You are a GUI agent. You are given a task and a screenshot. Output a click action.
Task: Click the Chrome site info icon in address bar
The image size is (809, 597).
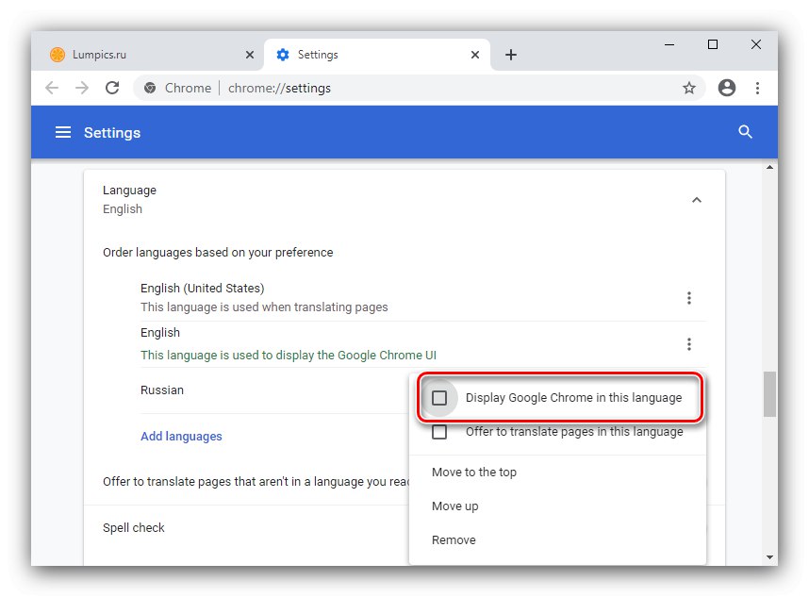point(150,89)
